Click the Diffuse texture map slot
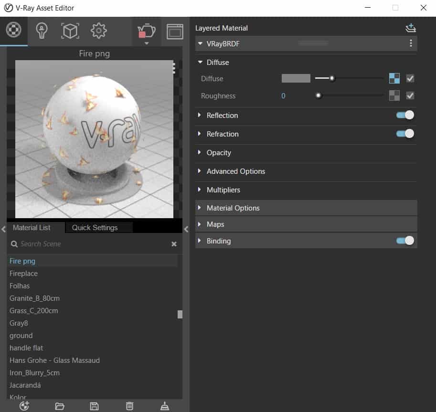436x412 pixels. [394, 78]
